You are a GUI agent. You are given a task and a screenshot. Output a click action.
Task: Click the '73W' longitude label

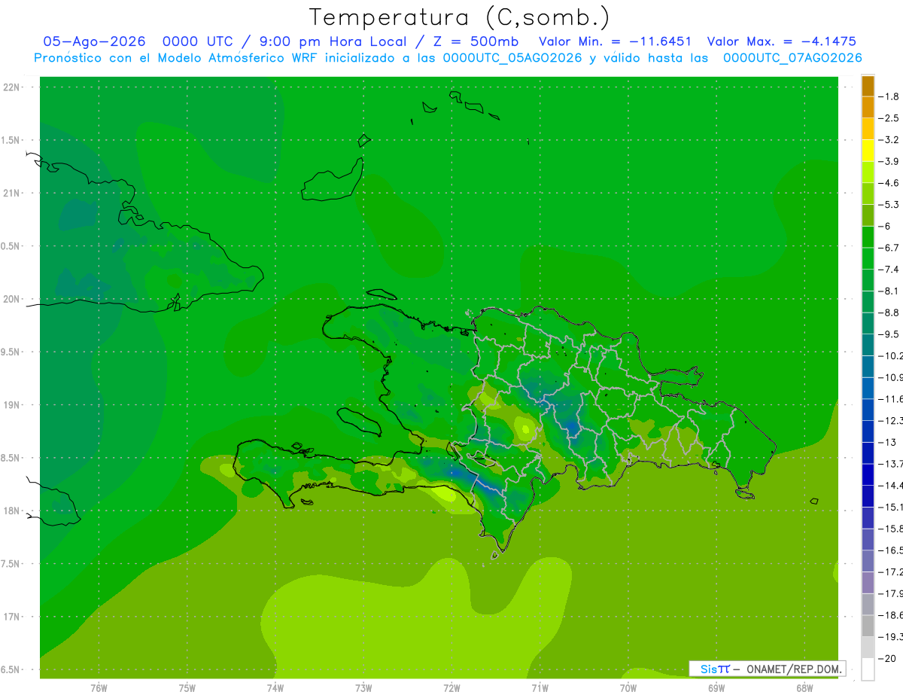[363, 688]
